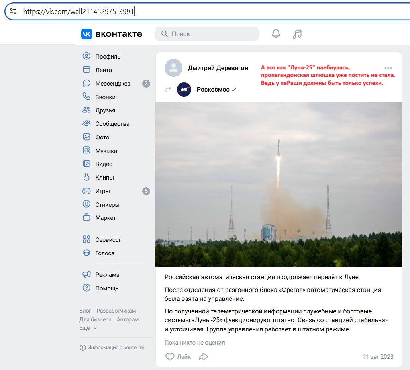Open the post three-dots options menu

click(x=388, y=68)
